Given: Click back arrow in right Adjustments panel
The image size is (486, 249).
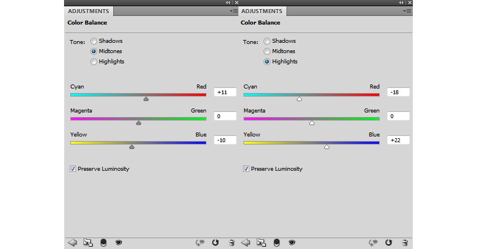Looking at the screenshot, I should coord(245,243).
